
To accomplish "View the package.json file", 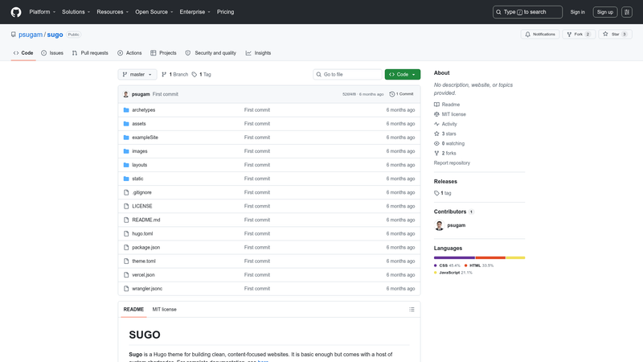I will pyautogui.click(x=146, y=248).
